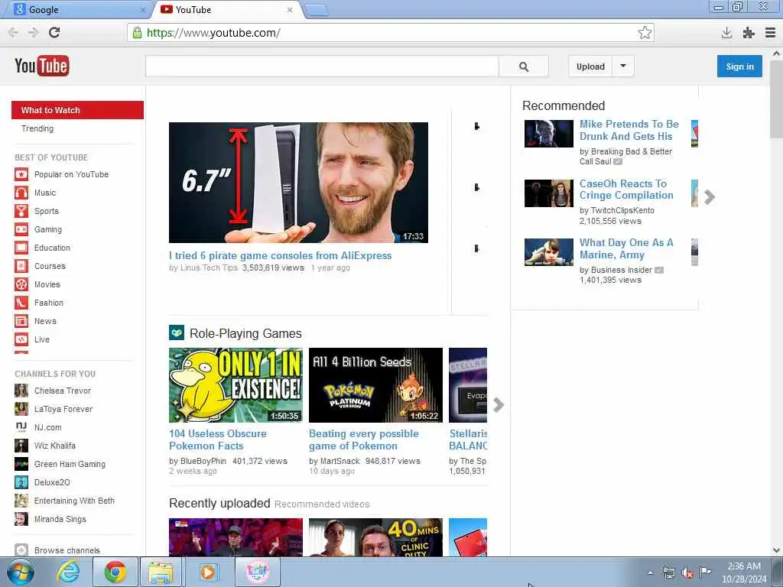Open 'What Day One As A Marine, Army' link
The width and height of the screenshot is (783, 587).
pos(626,248)
